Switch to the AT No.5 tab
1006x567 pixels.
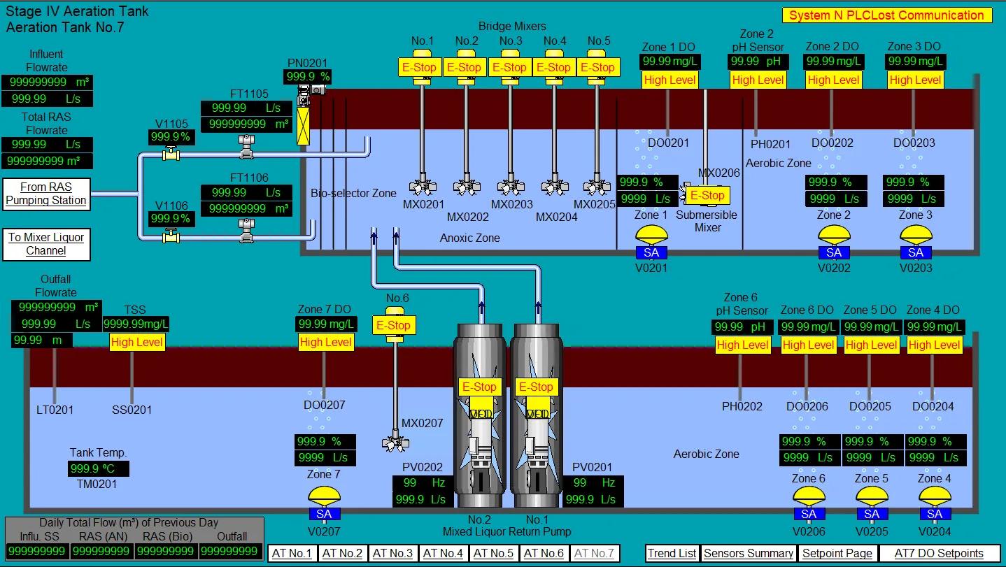[494, 554]
